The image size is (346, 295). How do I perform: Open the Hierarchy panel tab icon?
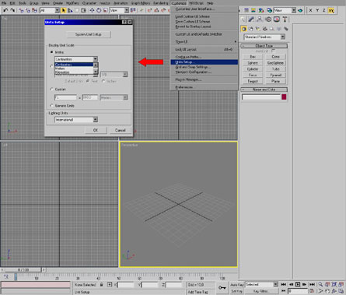click(x=260, y=19)
